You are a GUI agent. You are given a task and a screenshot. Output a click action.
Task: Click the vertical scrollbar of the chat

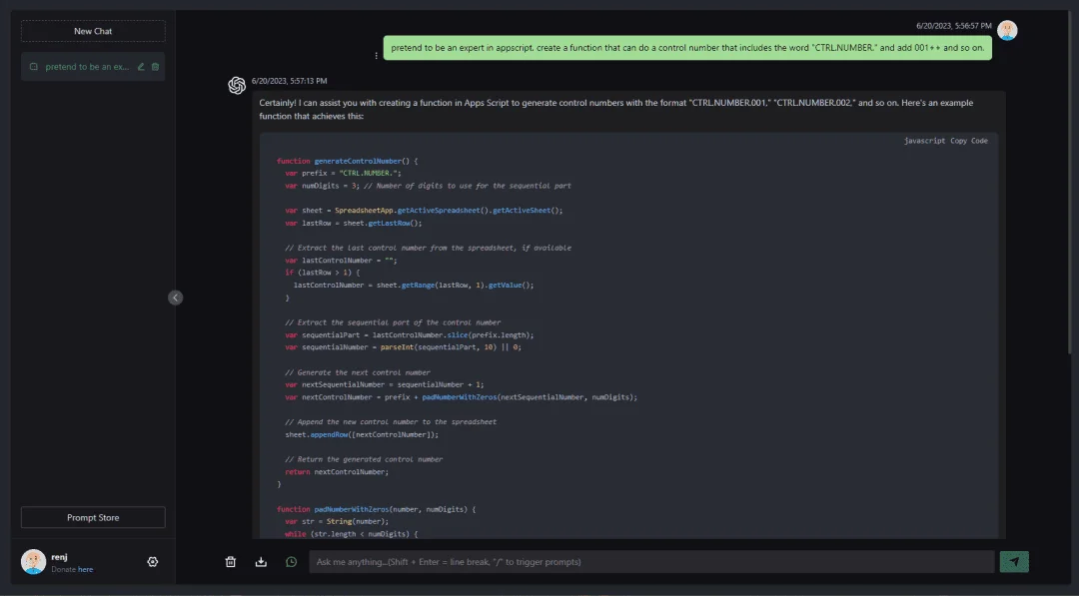click(1069, 182)
